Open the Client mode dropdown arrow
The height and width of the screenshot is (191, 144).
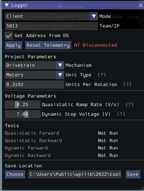94,16
